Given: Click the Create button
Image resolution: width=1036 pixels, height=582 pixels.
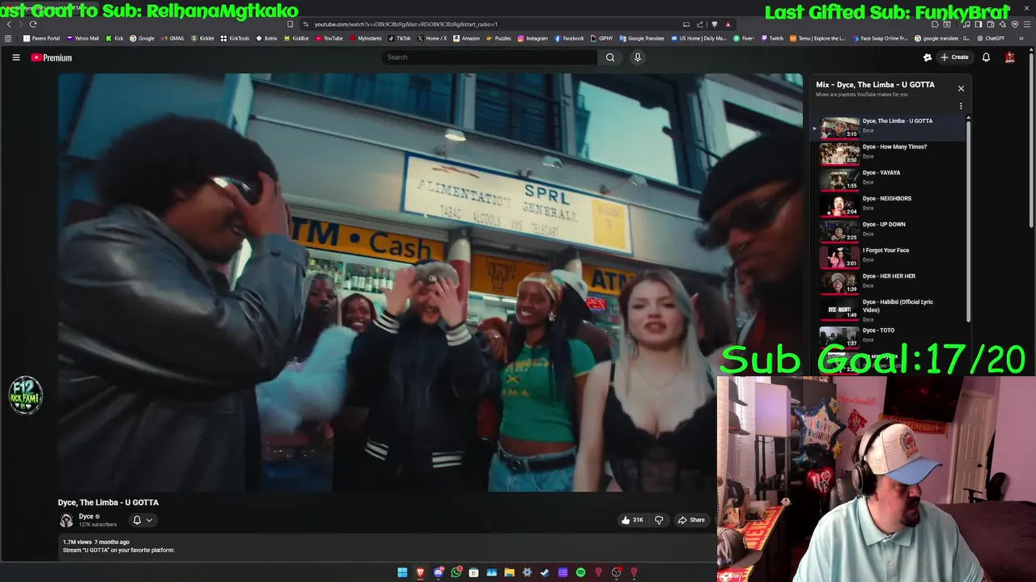Looking at the screenshot, I should [954, 57].
